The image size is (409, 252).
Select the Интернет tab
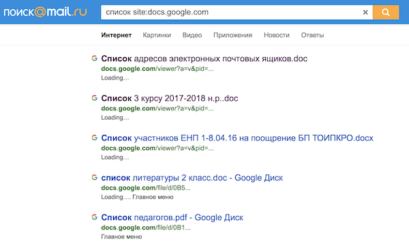(x=117, y=35)
